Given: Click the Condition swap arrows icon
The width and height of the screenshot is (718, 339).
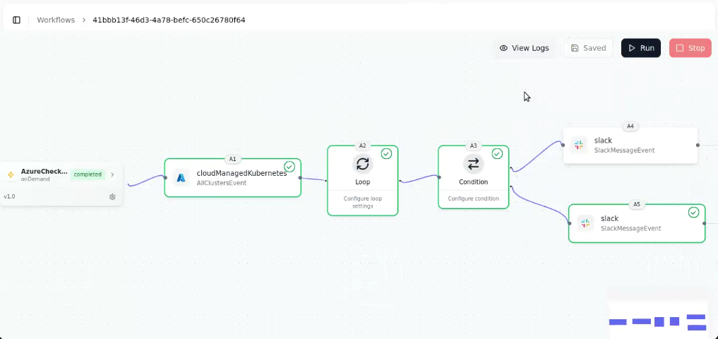Looking at the screenshot, I should [x=474, y=164].
